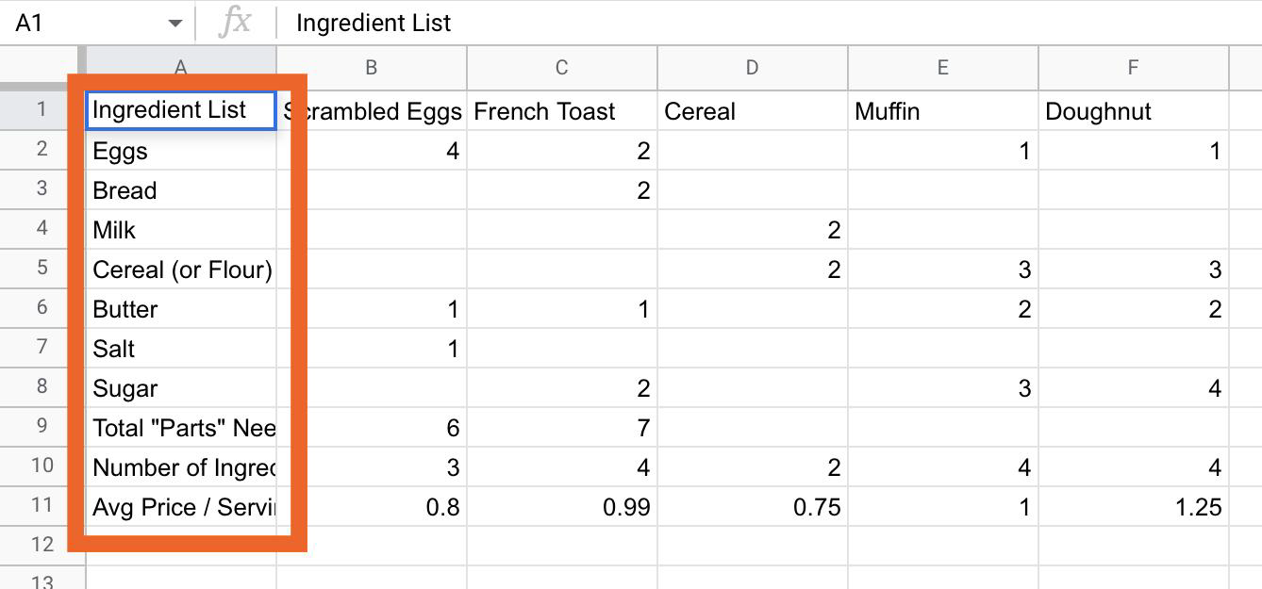Select row 11 header

[x=42, y=506]
